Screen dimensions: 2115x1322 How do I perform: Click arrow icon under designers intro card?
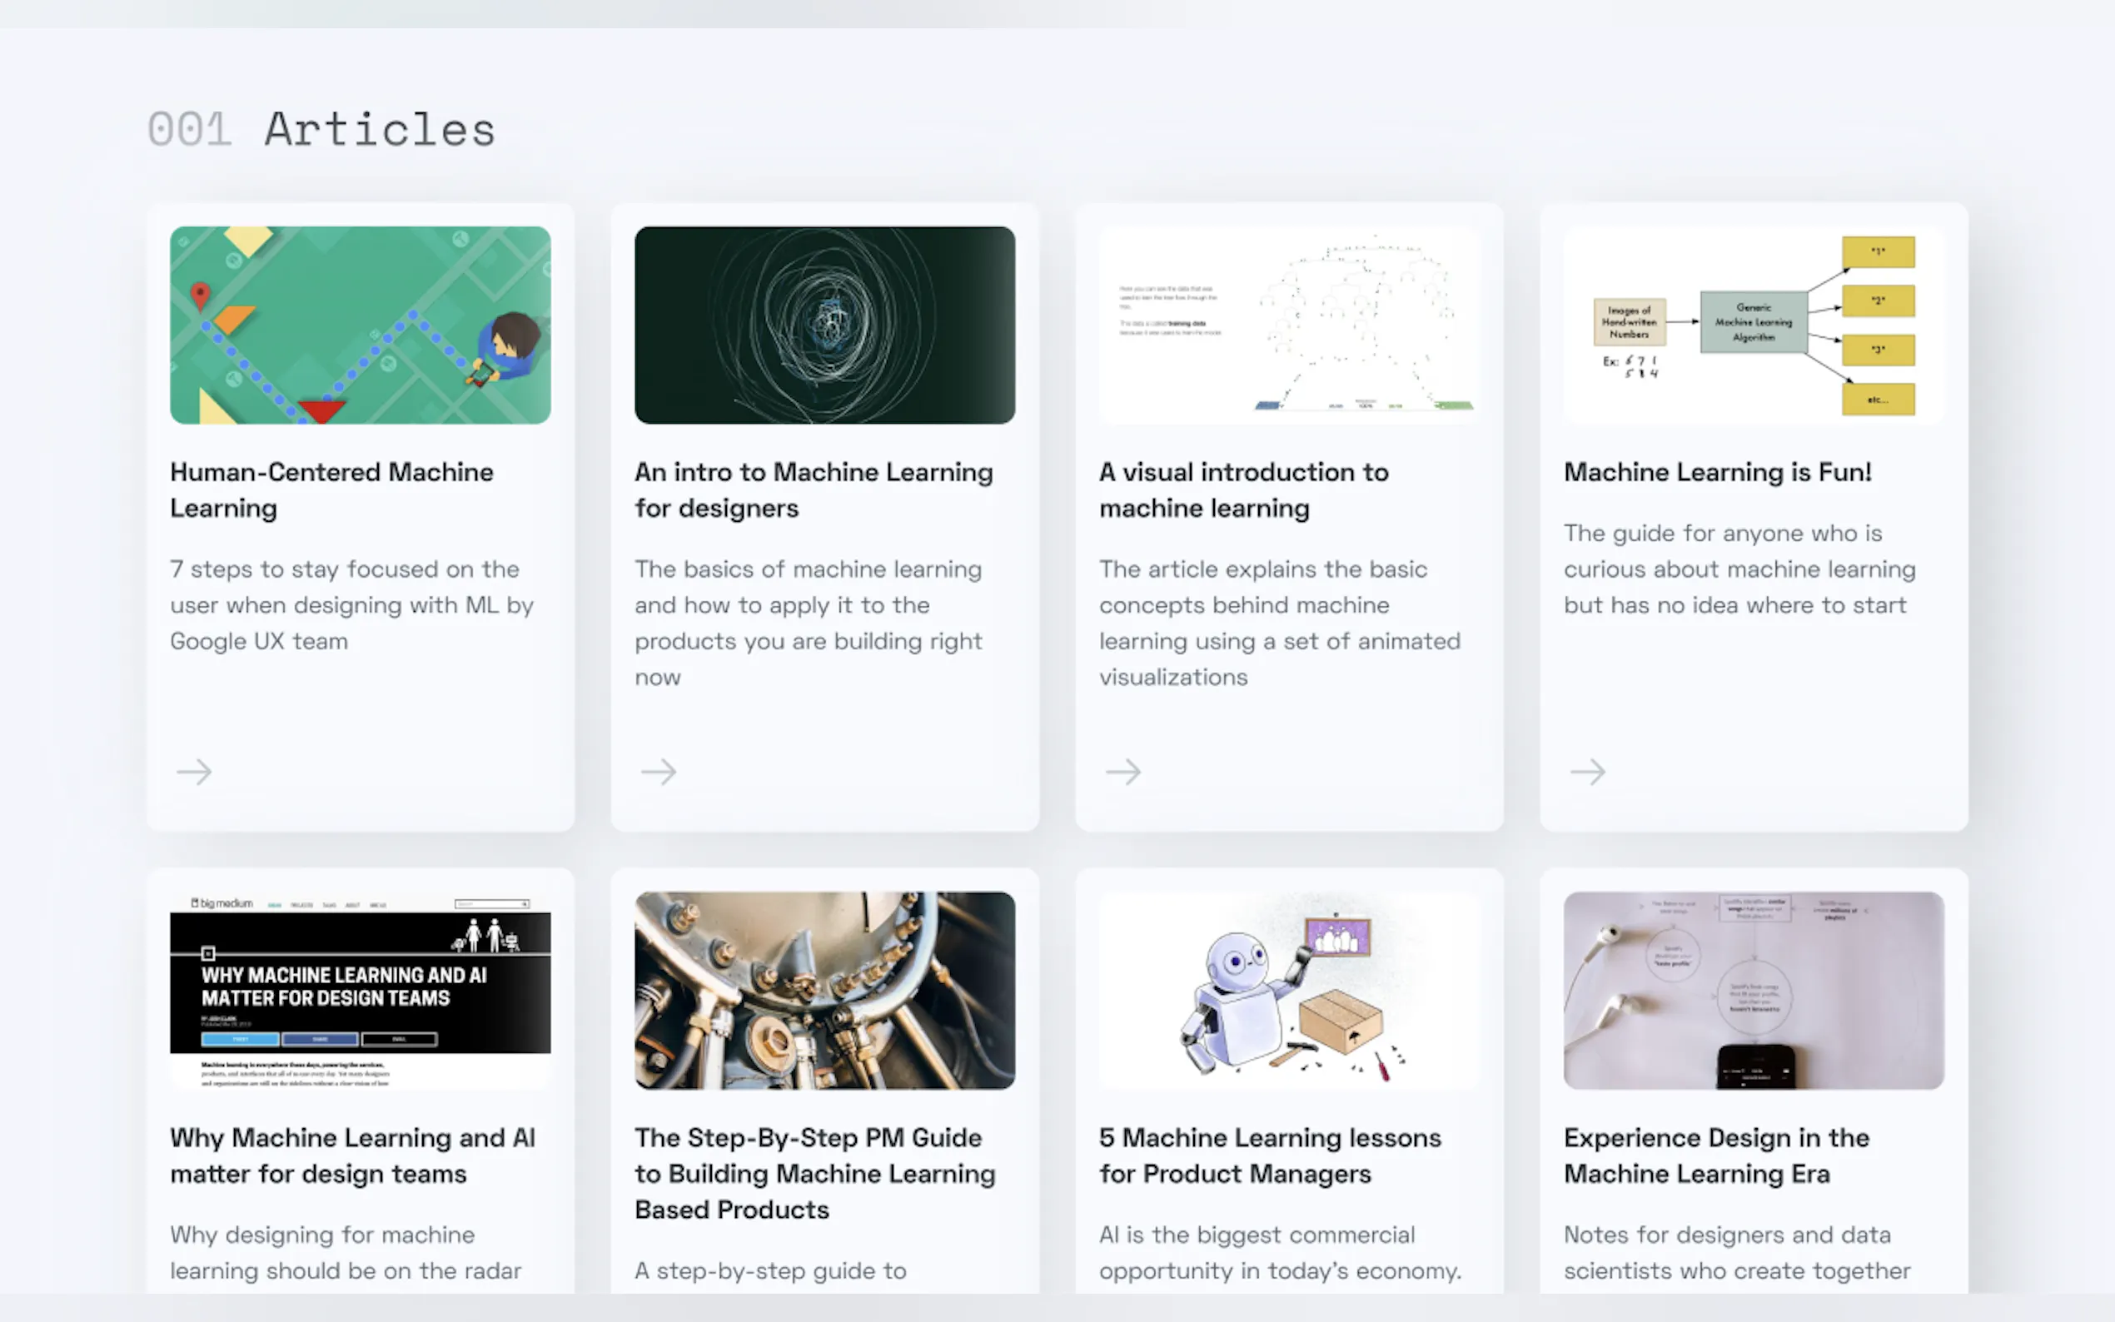tap(659, 771)
